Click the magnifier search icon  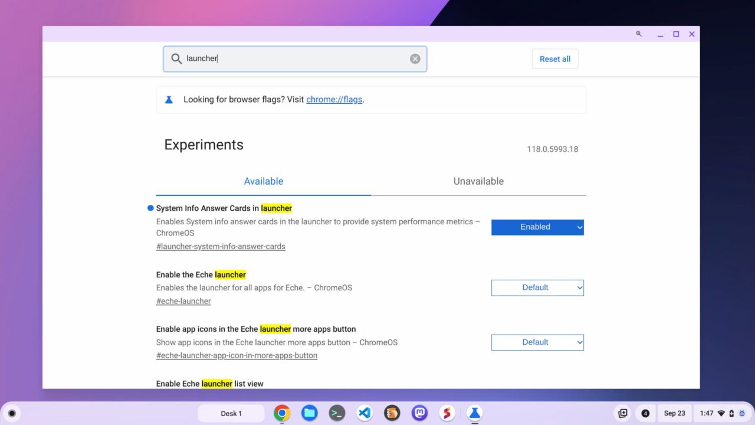pyautogui.click(x=176, y=59)
